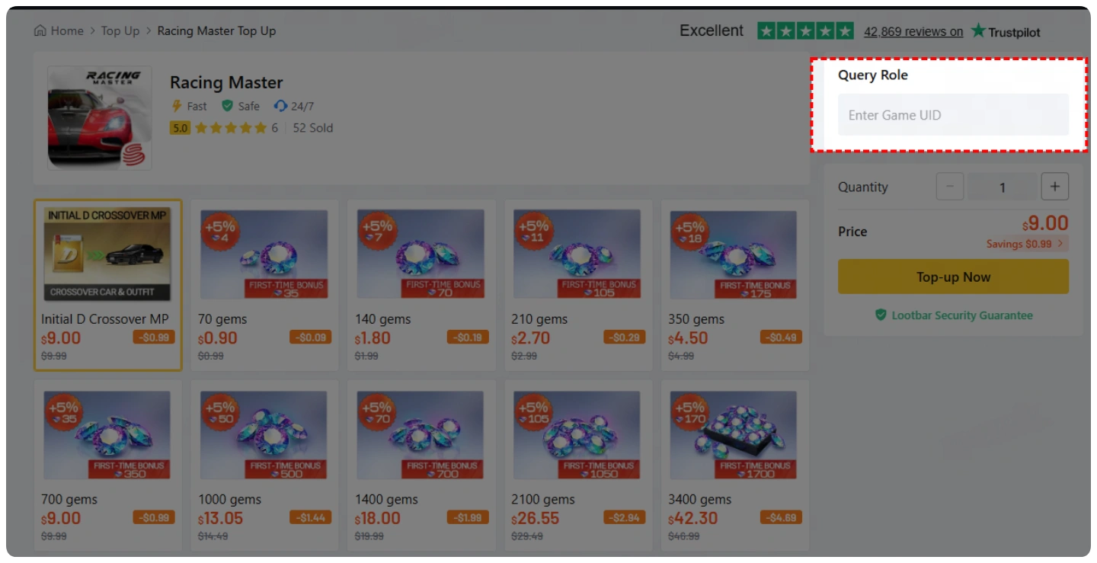Click the Fast lightning bolt icon
1097x563 pixels.
tap(177, 106)
